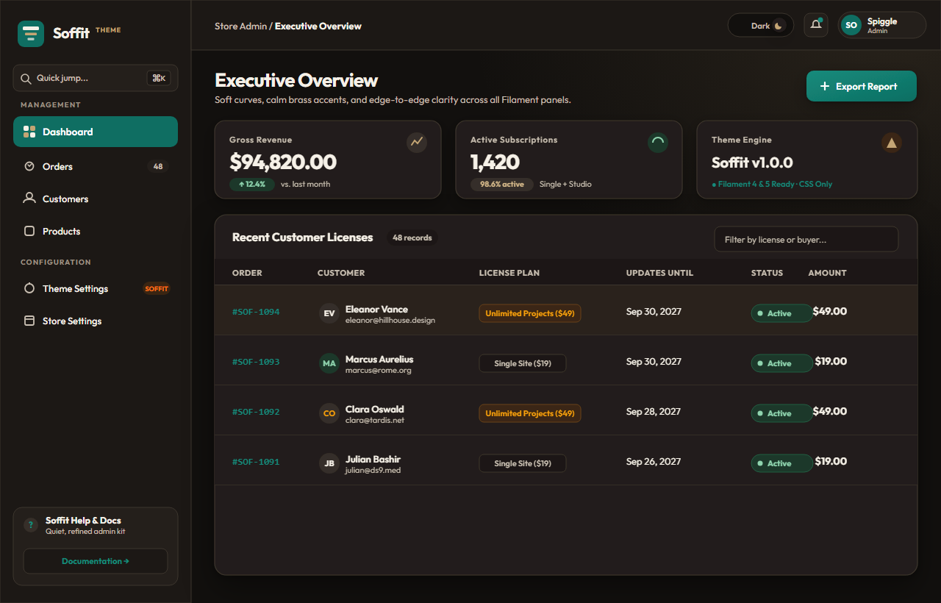Click the Filter by license or buyer field

coord(806,239)
